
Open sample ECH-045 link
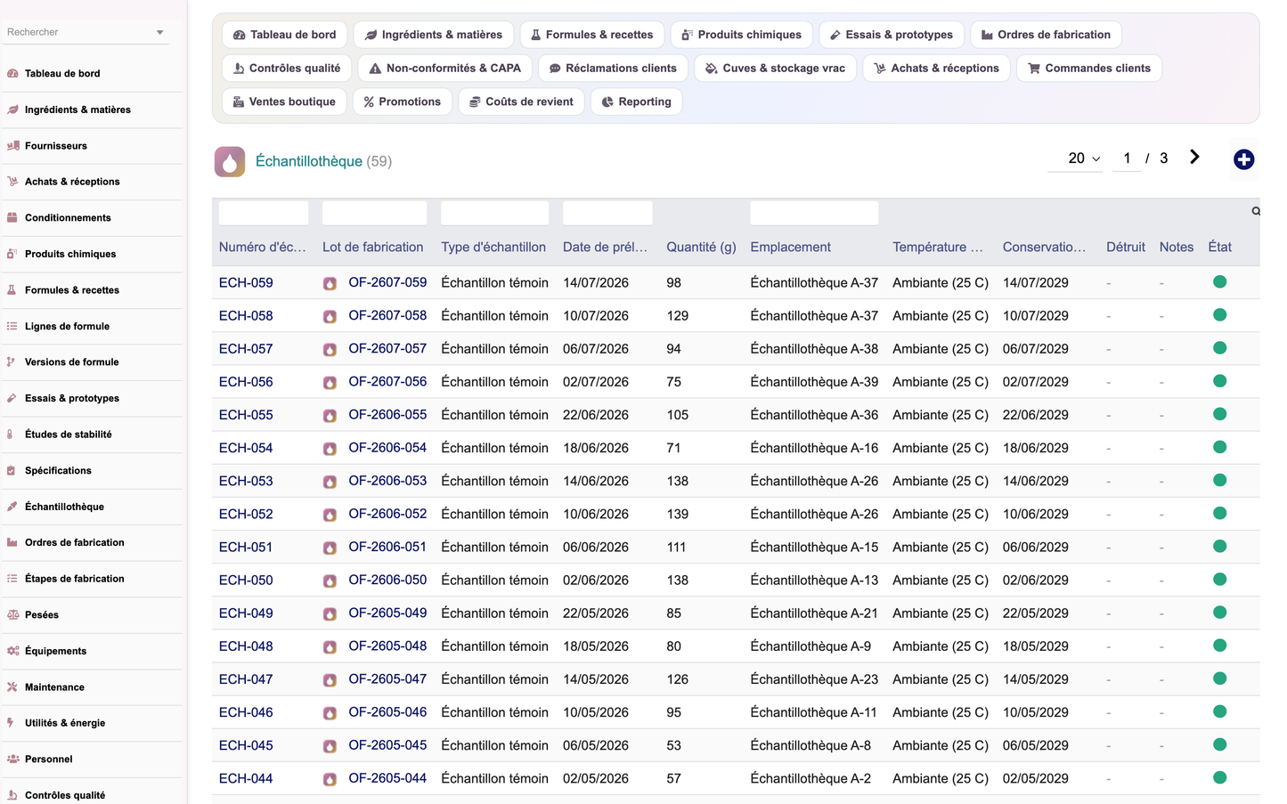tap(246, 746)
